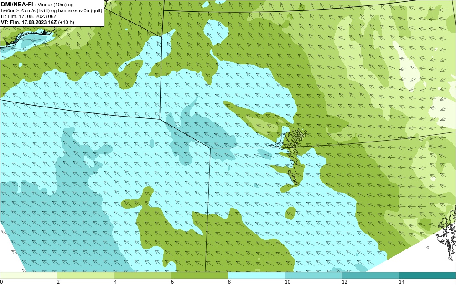
Task: Click the darkest teal legend swatch above 14
Action: pos(428,275)
